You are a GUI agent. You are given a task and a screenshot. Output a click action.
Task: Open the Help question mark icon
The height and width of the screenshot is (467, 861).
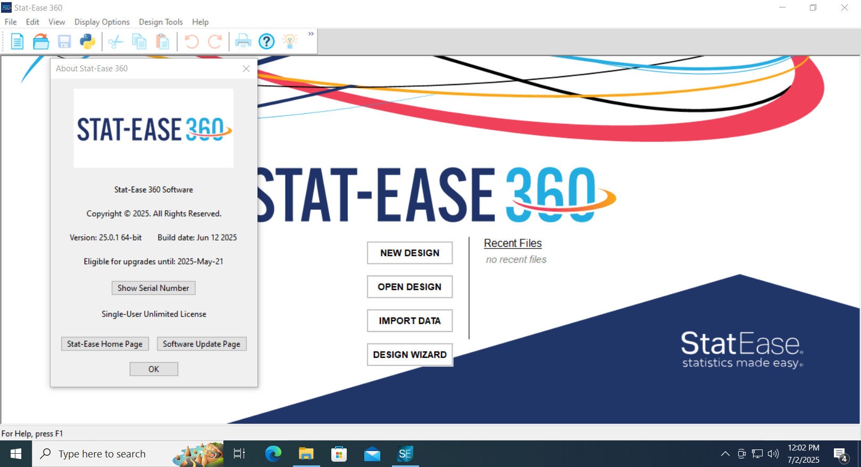pos(266,41)
